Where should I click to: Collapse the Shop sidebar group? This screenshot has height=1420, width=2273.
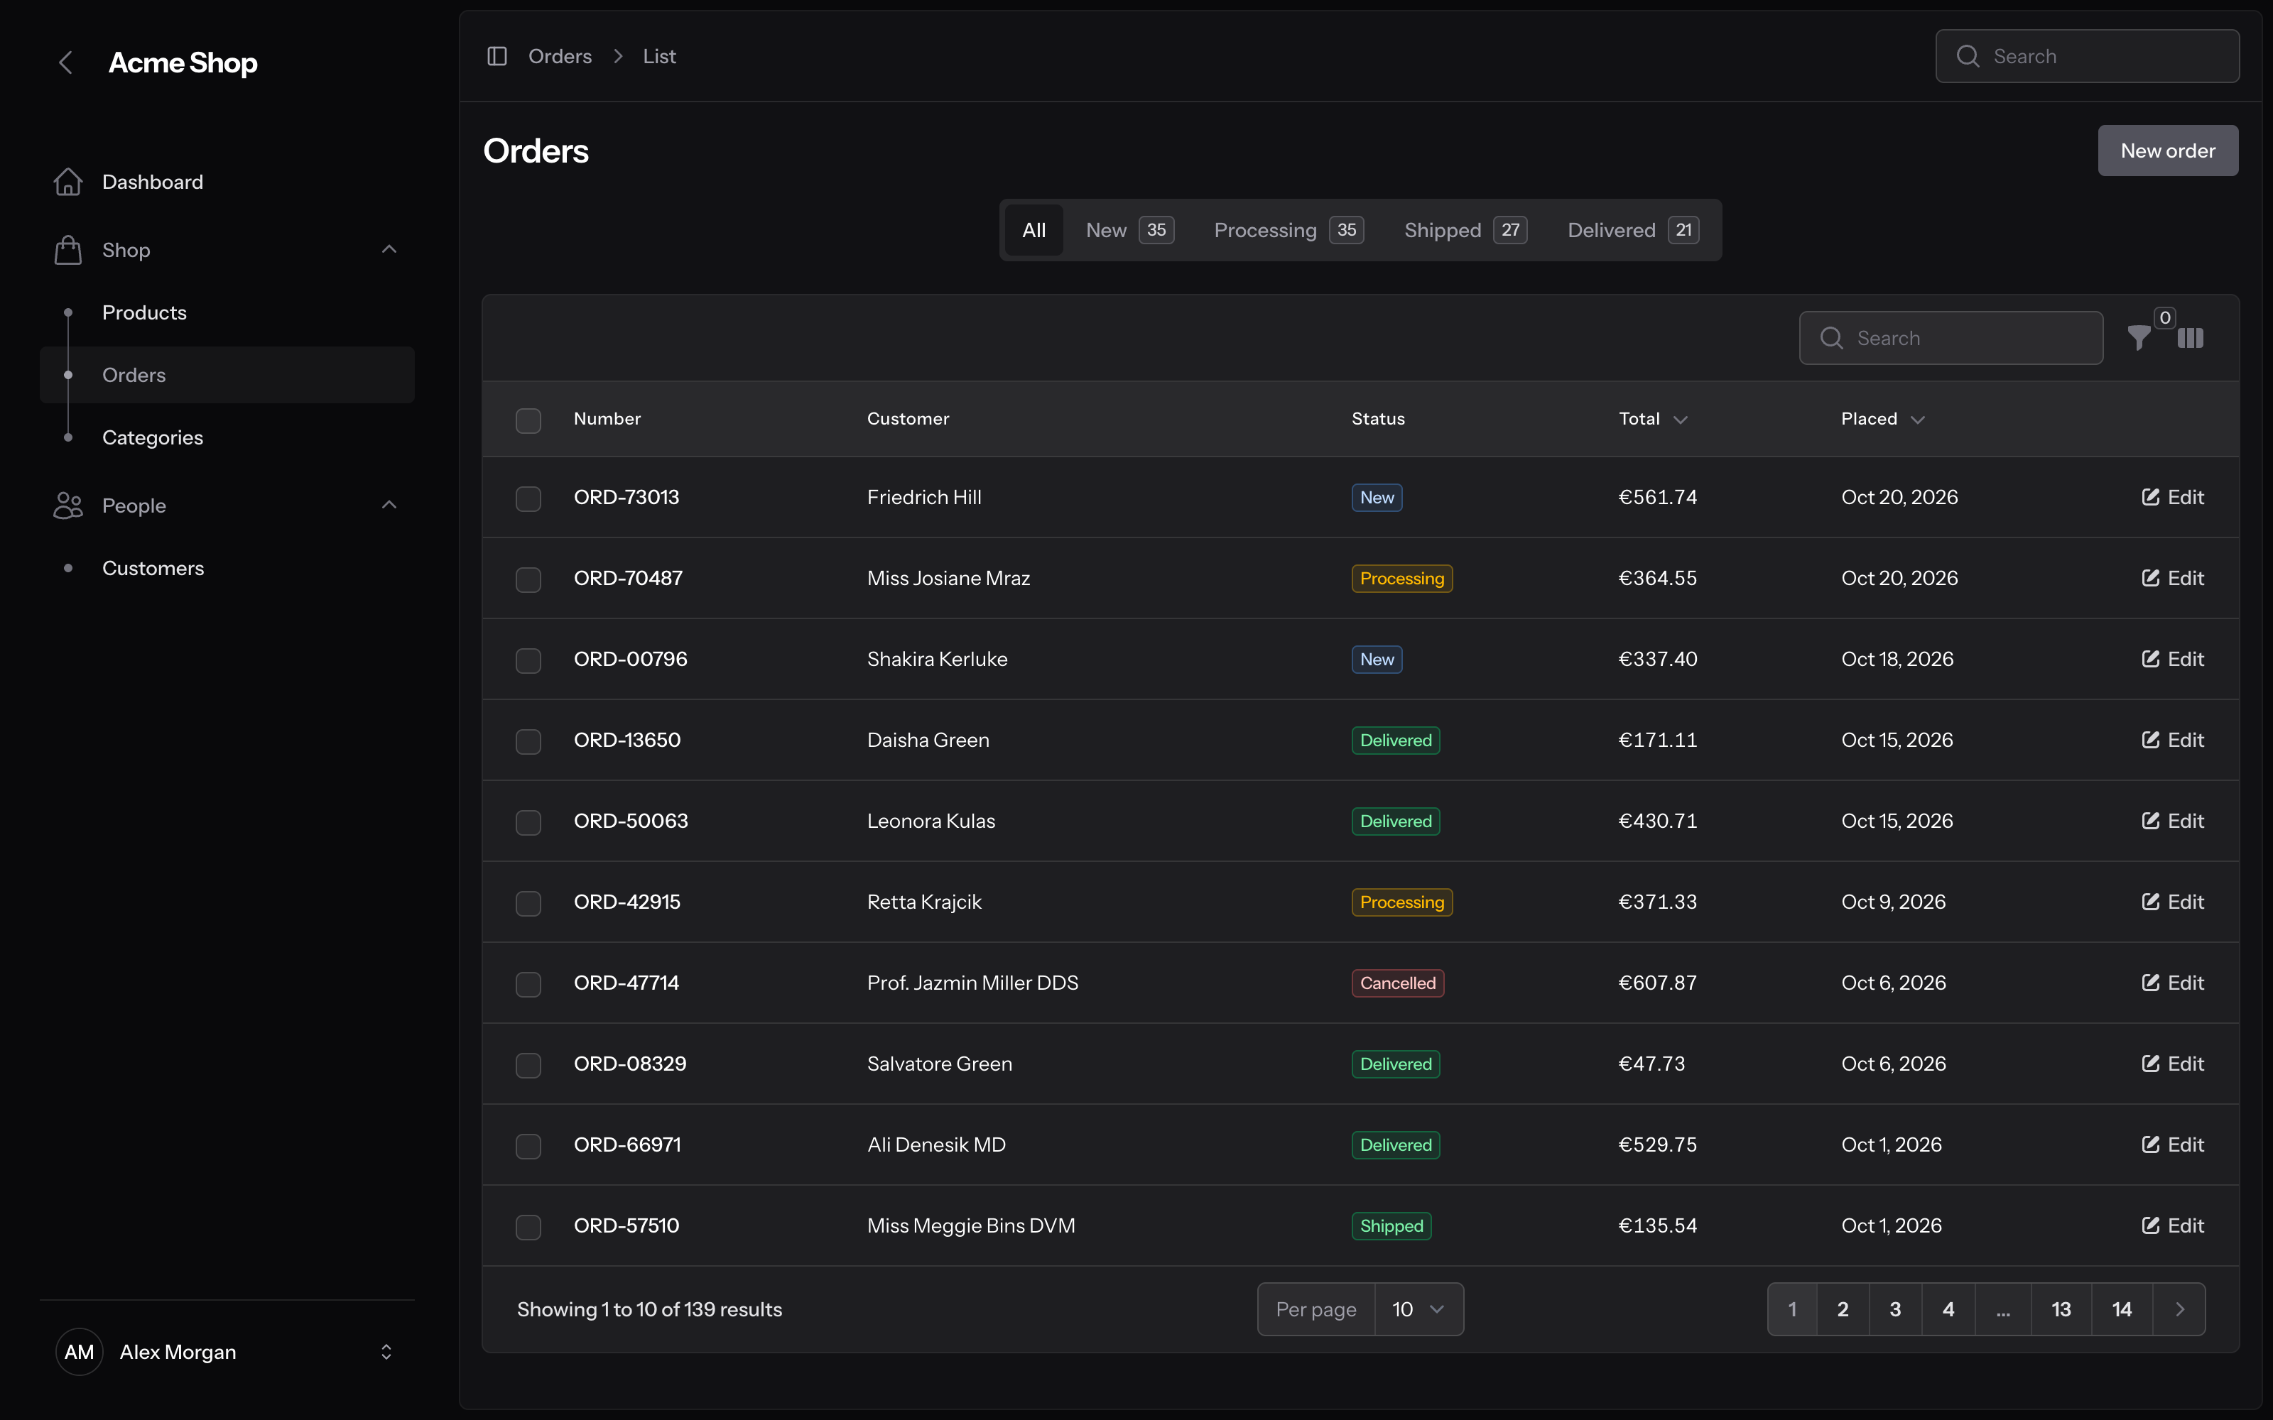(389, 249)
